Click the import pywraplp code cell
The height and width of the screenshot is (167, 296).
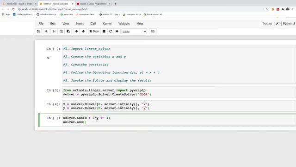pos(179,92)
